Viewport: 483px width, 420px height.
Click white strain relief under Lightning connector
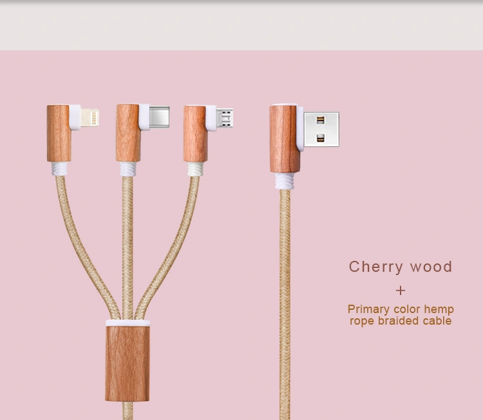(59, 169)
